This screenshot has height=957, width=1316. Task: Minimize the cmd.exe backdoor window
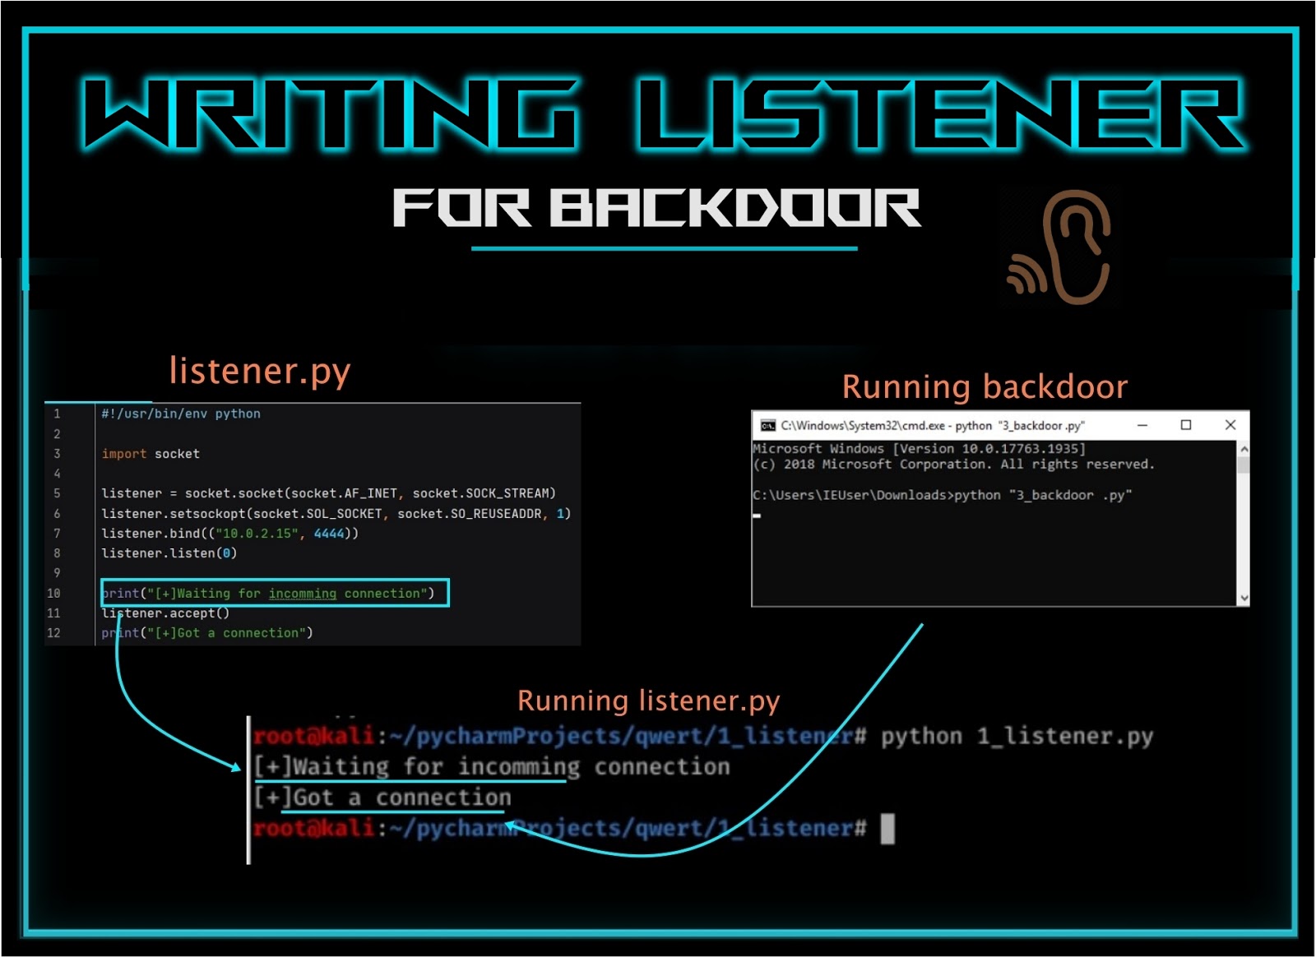(x=1141, y=426)
